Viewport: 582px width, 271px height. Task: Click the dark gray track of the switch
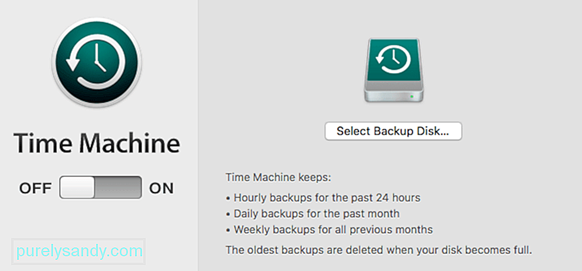click(118, 187)
